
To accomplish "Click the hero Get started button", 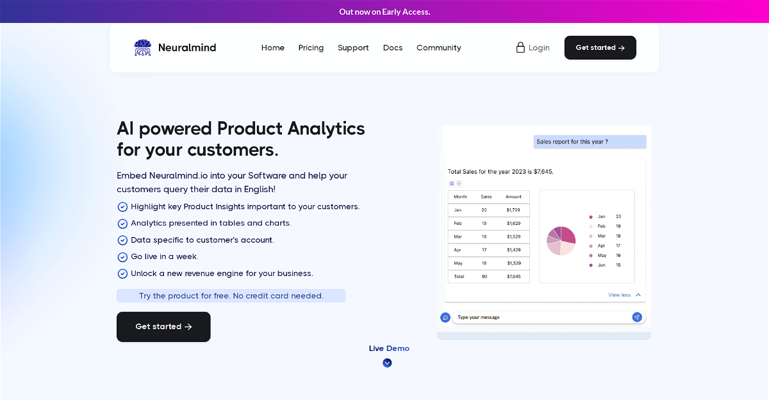I will pos(163,327).
